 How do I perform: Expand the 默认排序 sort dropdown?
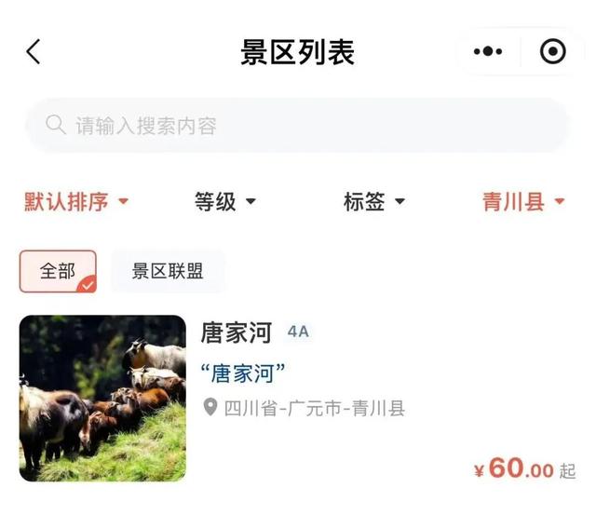(76, 201)
